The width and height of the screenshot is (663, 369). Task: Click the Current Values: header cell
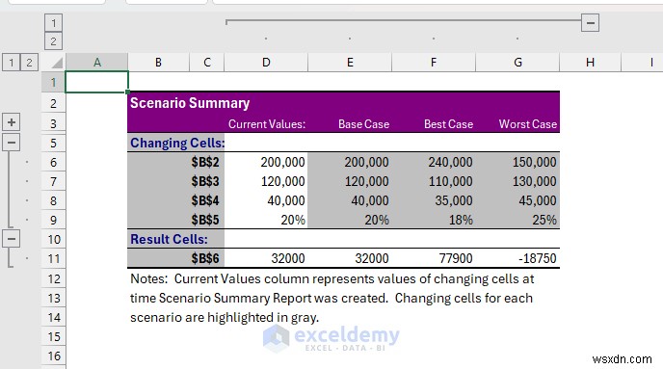pos(267,124)
